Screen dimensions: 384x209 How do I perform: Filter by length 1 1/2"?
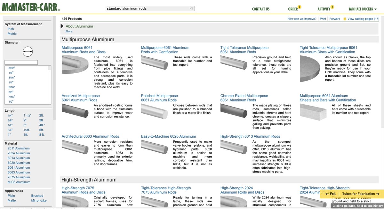(x=27, y=116)
